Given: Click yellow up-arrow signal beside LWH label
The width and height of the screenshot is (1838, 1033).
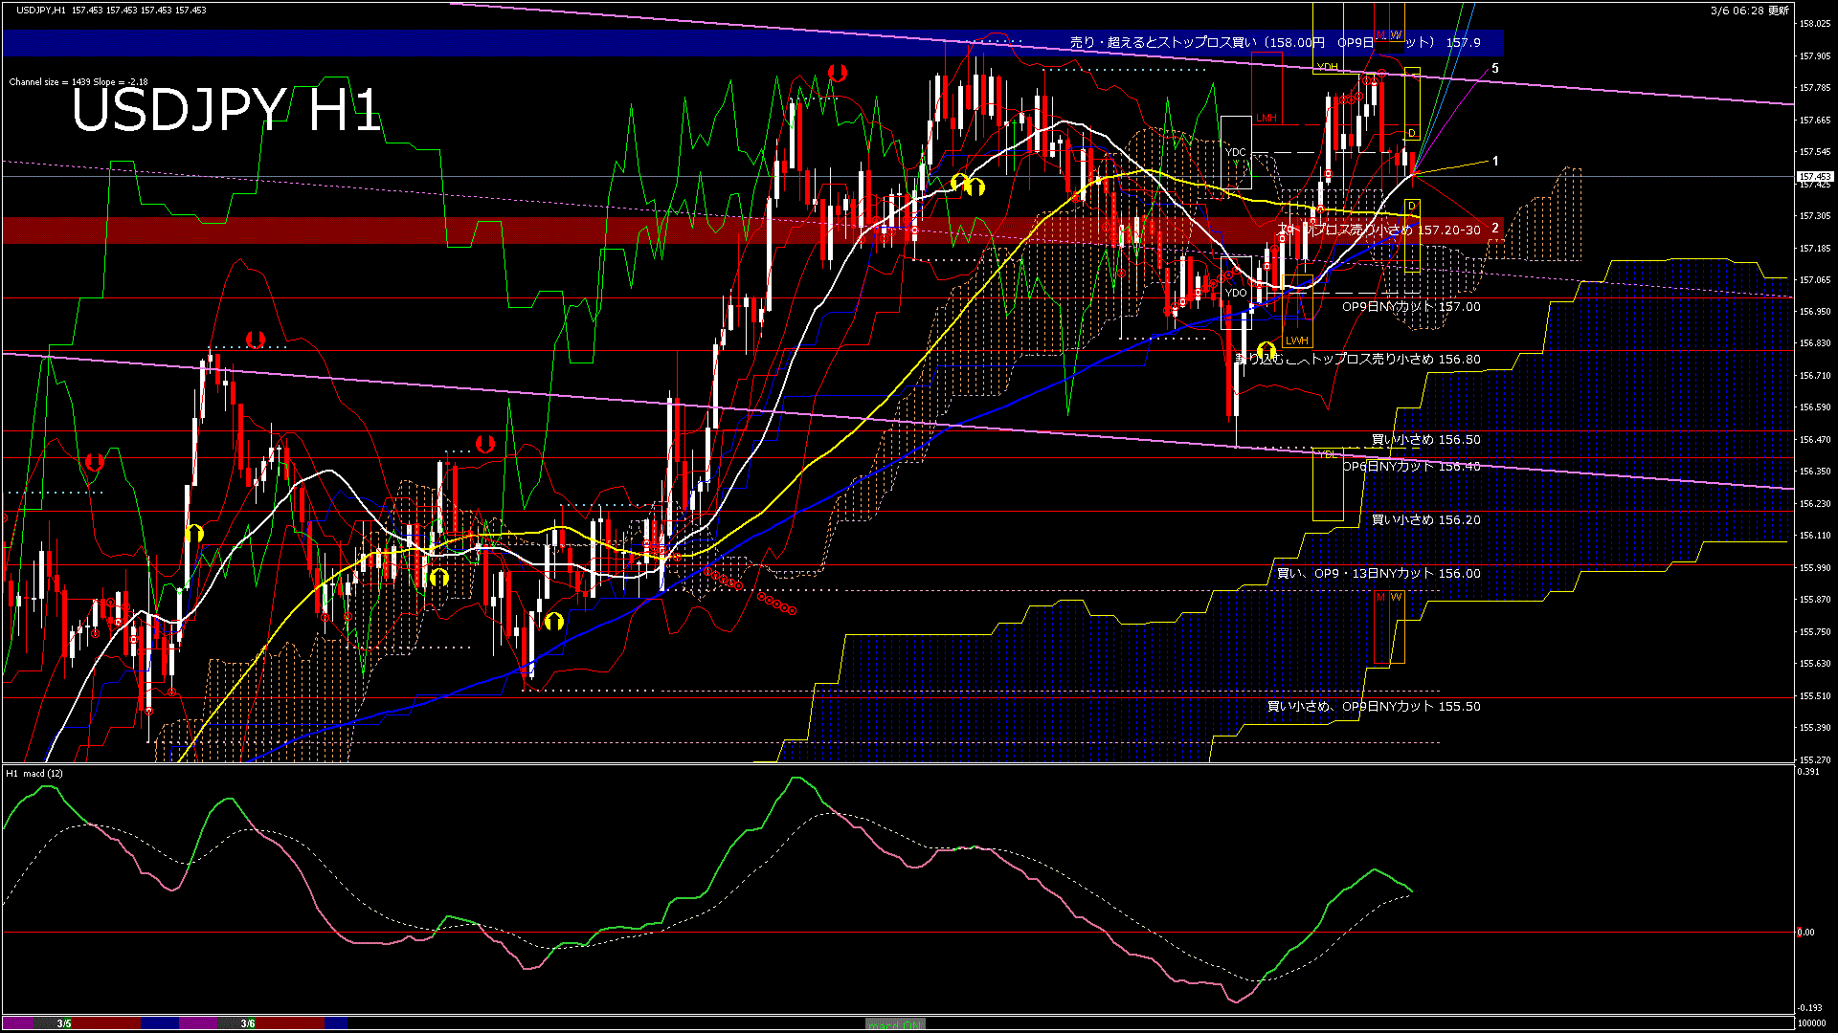Looking at the screenshot, I should (1266, 350).
